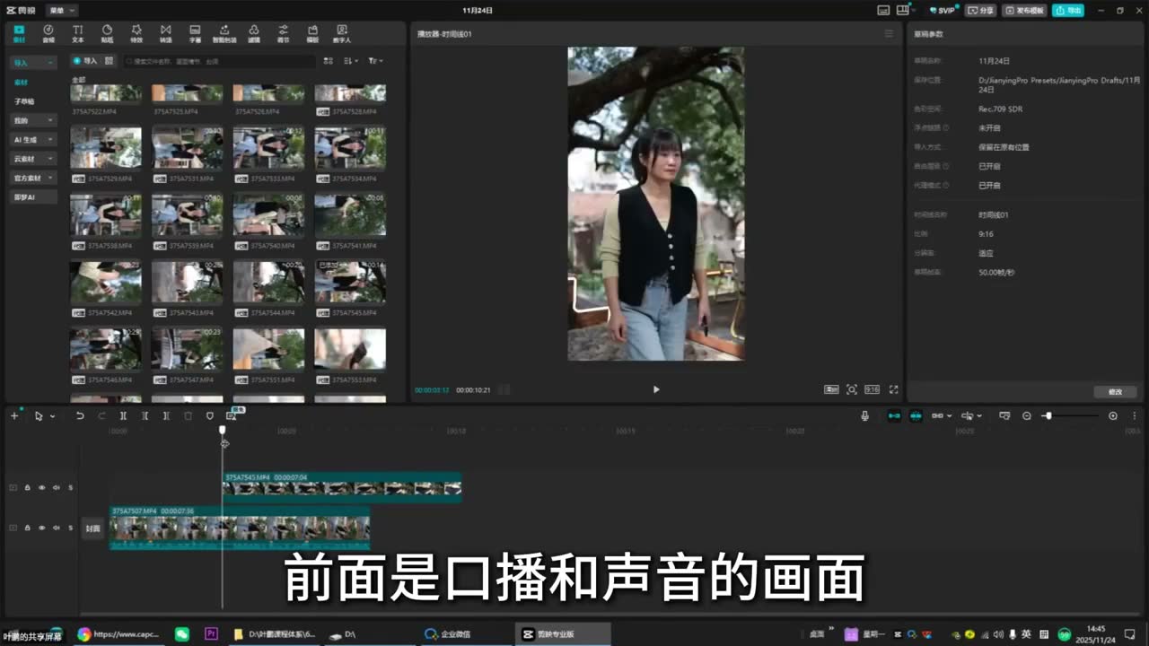Click the 分享 share button in title bar
The width and height of the screenshot is (1149, 646).
click(x=980, y=10)
